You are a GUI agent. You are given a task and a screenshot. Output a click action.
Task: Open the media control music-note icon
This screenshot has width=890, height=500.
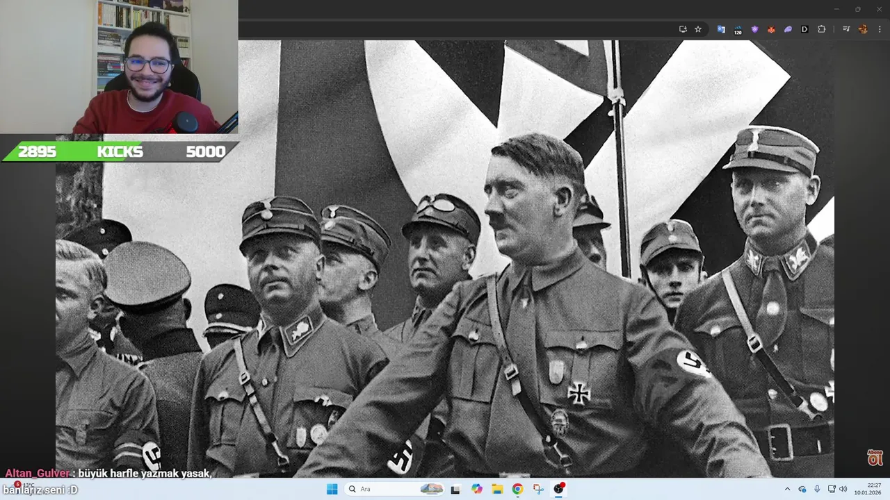(x=846, y=29)
